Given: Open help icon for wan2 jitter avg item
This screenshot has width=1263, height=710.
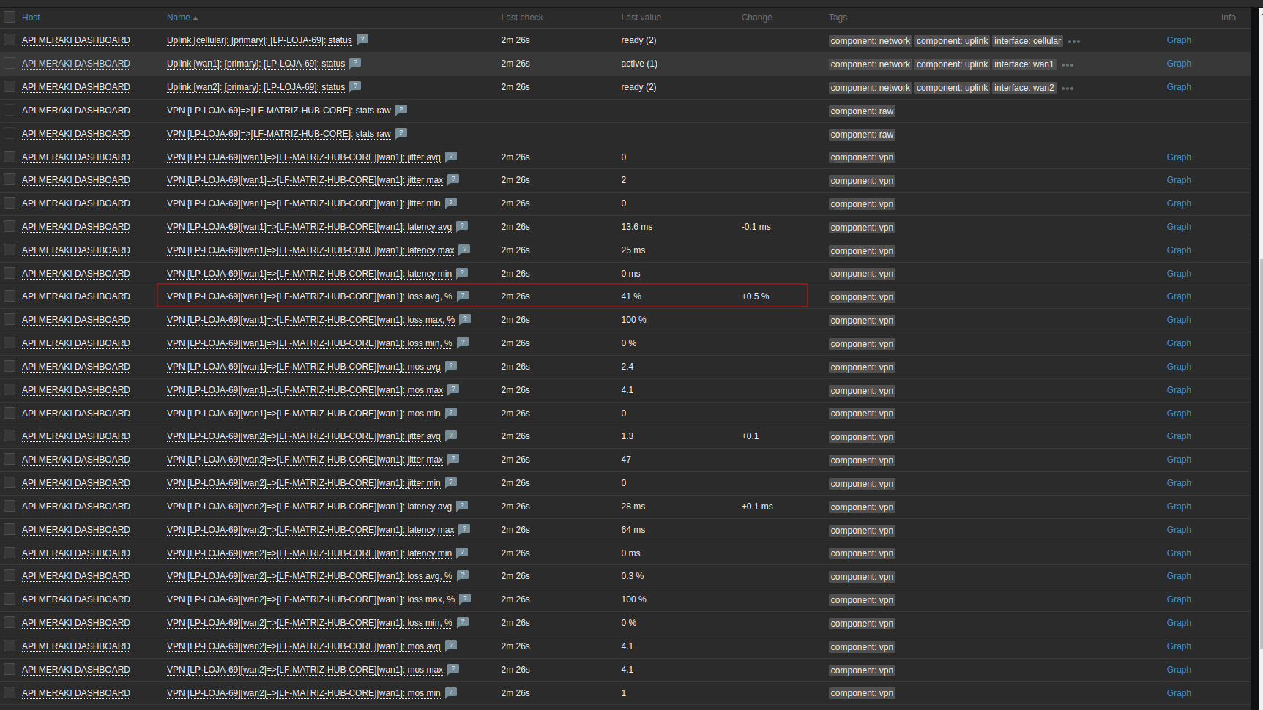Looking at the screenshot, I should coord(451,436).
